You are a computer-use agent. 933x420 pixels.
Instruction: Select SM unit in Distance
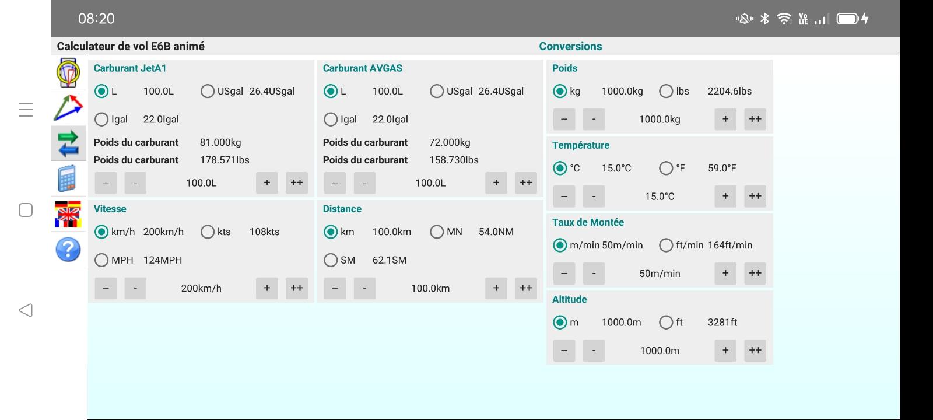tap(331, 260)
